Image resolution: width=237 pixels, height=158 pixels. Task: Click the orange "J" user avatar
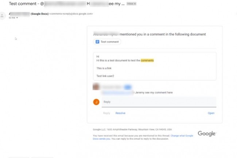(96, 102)
